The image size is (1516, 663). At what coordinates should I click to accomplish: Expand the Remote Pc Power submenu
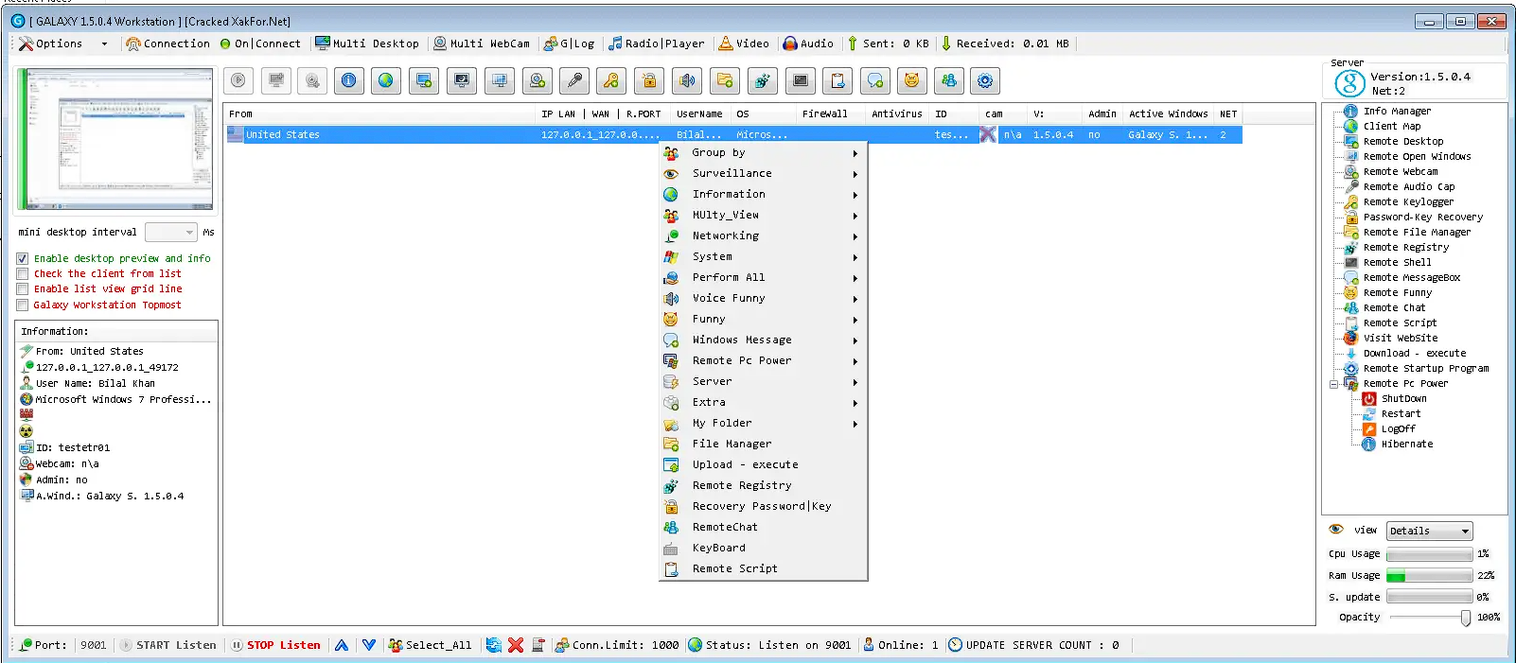[x=763, y=360]
